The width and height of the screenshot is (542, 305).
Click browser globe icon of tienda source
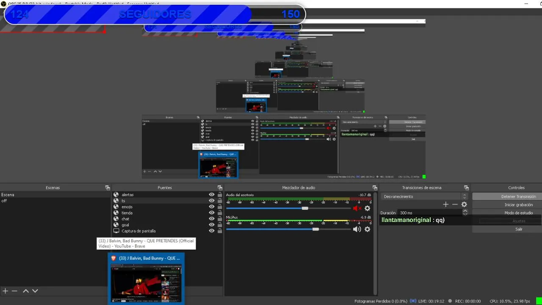coord(116,213)
